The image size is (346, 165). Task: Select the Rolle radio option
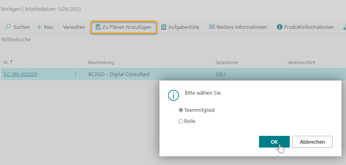point(181,121)
